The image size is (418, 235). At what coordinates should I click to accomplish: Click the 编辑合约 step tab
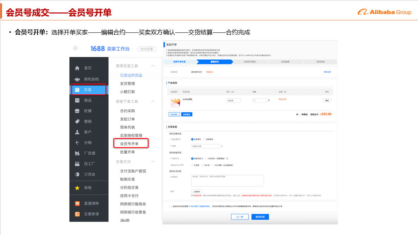click(215, 62)
